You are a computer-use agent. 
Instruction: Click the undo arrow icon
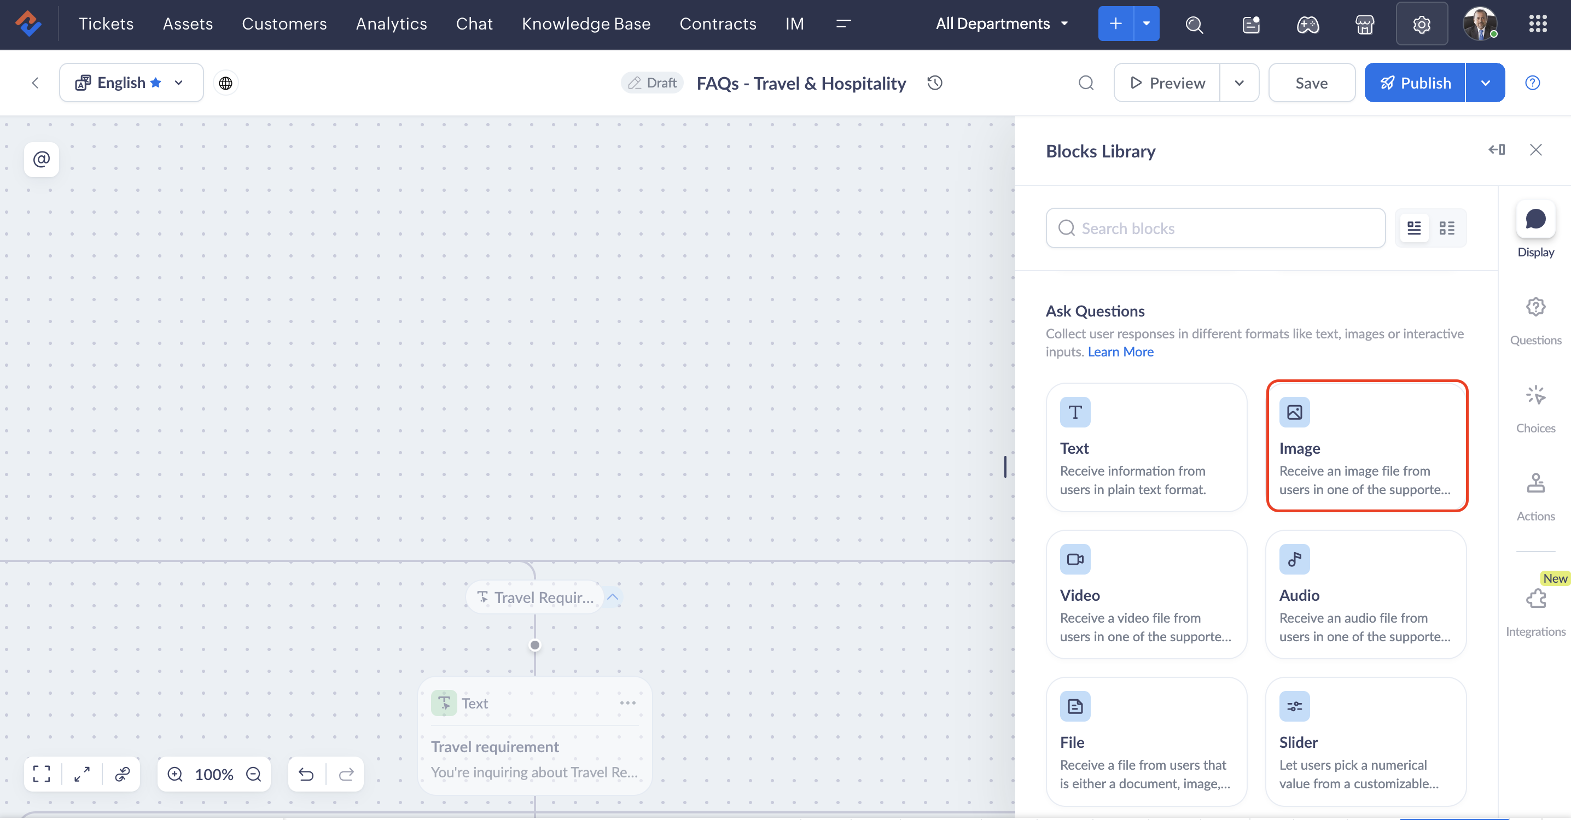coord(306,774)
